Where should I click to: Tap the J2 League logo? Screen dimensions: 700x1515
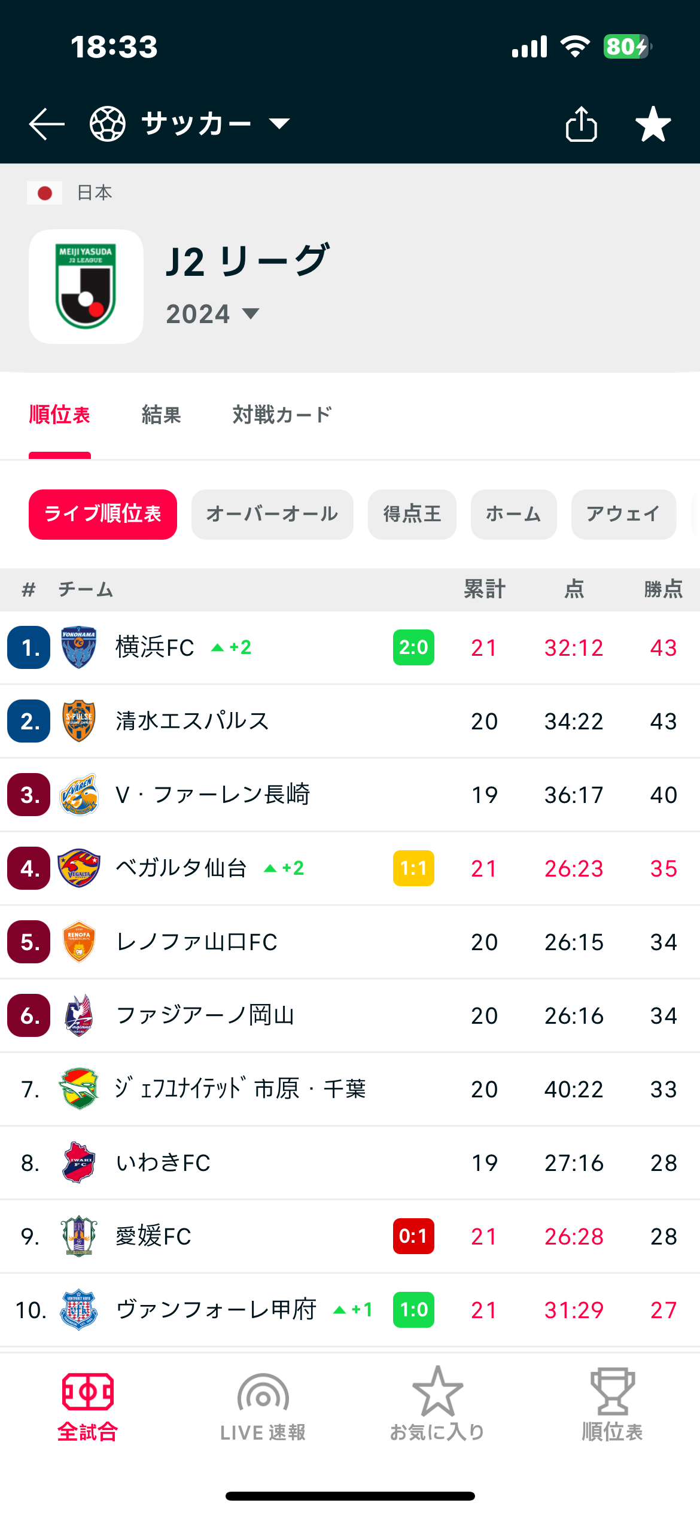point(86,287)
